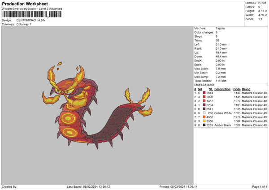Click the Left margin label
269x190 pixels.
point(197,44)
